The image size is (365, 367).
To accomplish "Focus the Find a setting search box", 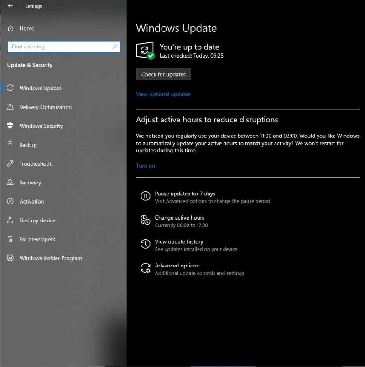I will [59, 47].
